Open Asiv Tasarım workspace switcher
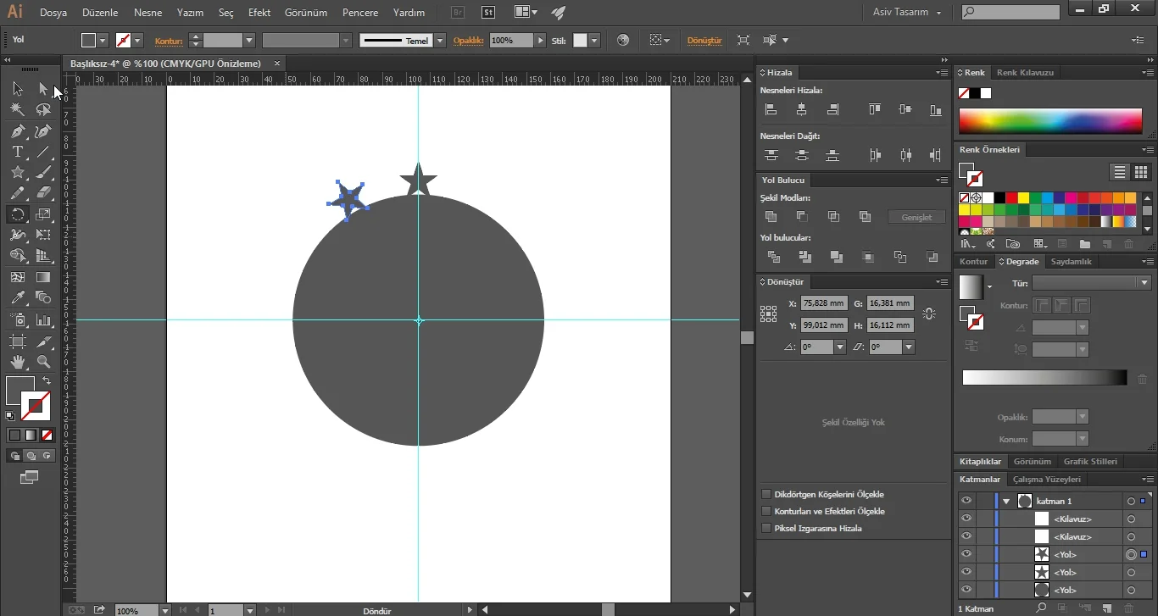Viewport: 1158px width, 616px height. point(907,12)
